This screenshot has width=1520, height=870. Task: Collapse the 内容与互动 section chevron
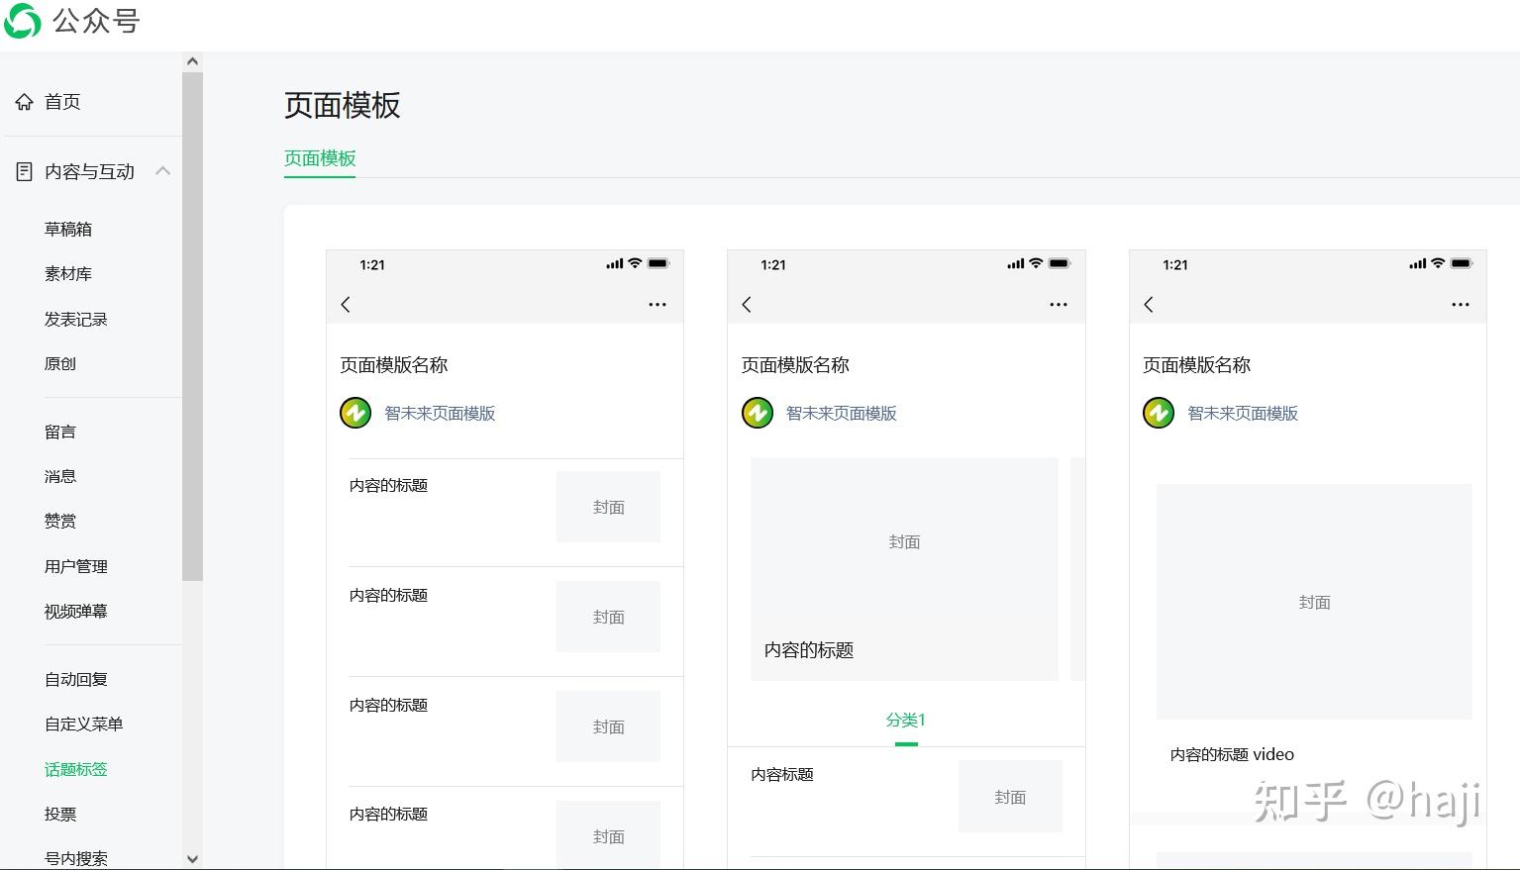pos(162,171)
